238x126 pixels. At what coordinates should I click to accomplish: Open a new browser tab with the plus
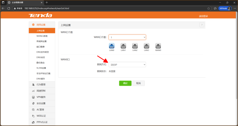47,3
